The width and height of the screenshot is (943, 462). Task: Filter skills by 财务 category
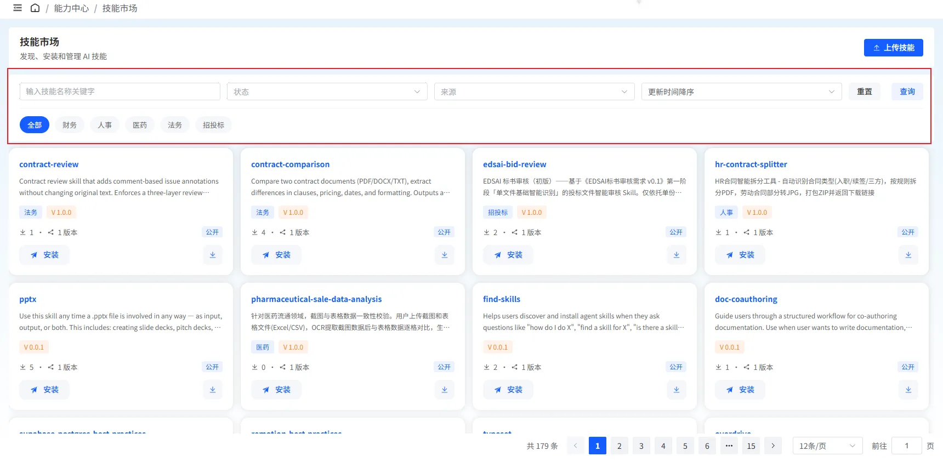tap(70, 125)
